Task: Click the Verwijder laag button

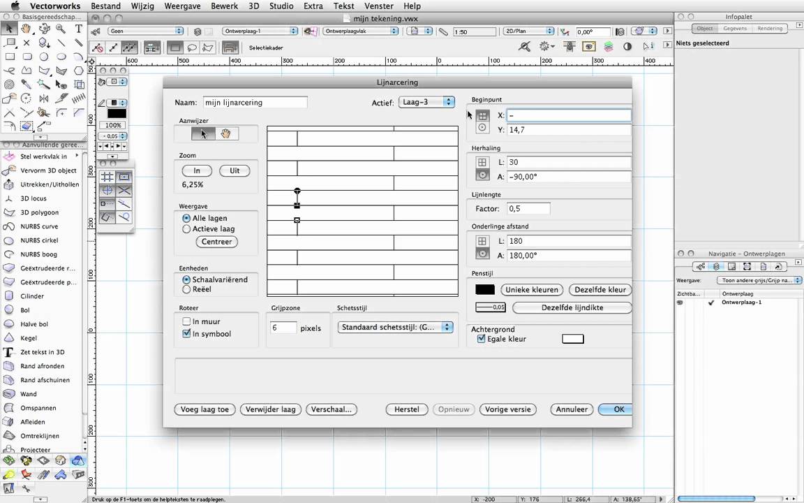Action: coord(270,409)
